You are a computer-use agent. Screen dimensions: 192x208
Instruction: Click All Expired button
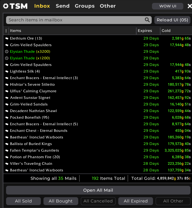(136, 201)
